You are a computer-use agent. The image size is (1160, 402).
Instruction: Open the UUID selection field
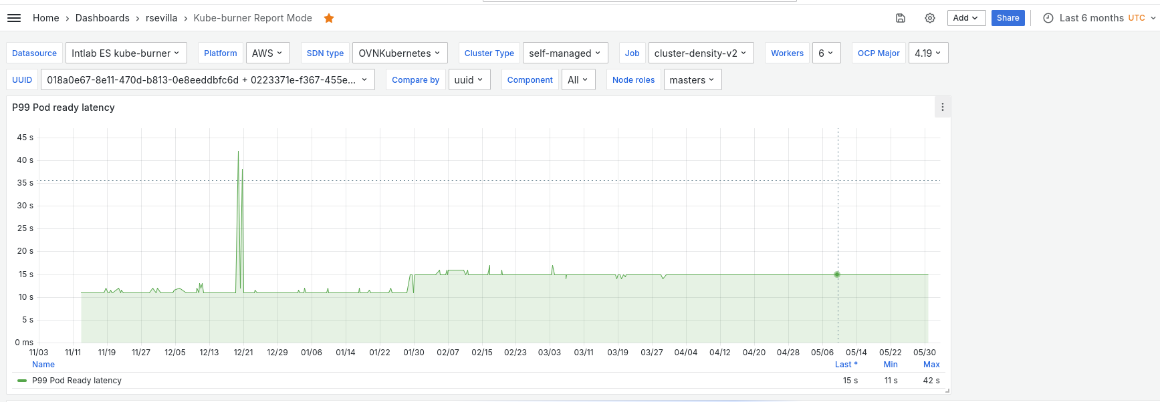tap(207, 80)
